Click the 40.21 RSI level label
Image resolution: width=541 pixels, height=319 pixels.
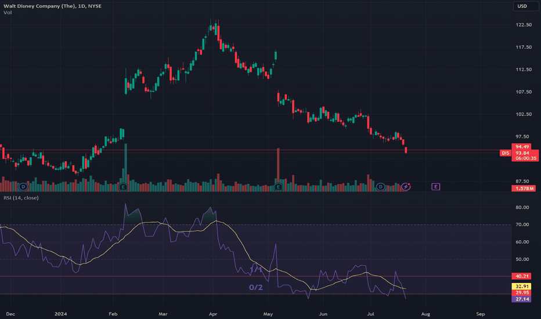coord(522,276)
